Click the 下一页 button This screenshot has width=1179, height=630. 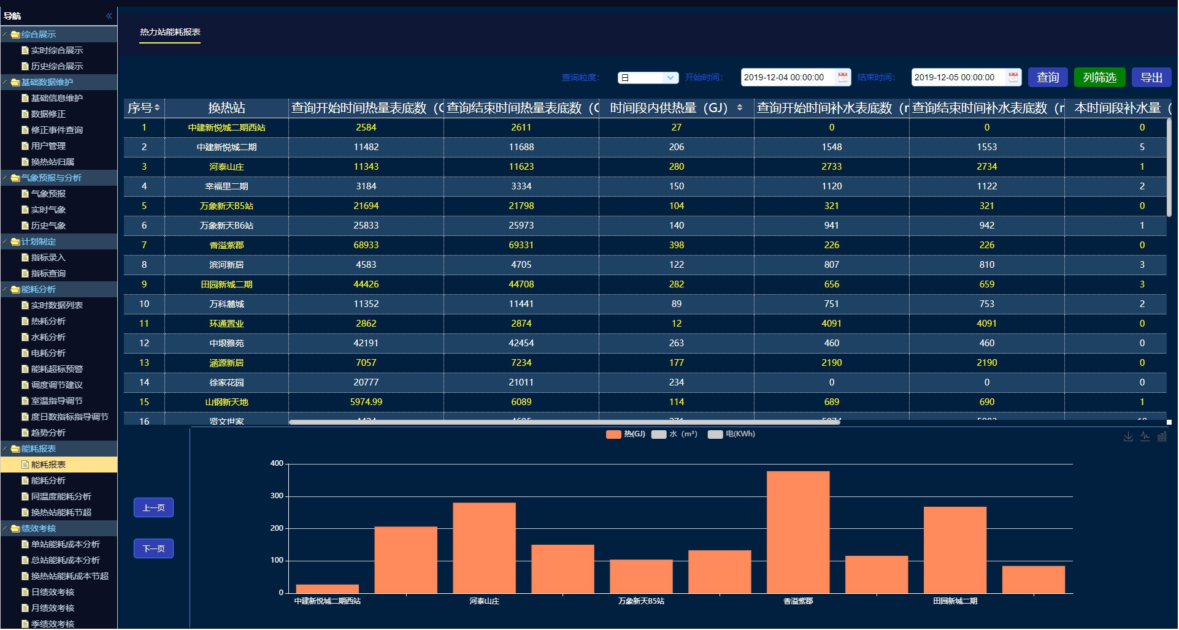point(154,549)
